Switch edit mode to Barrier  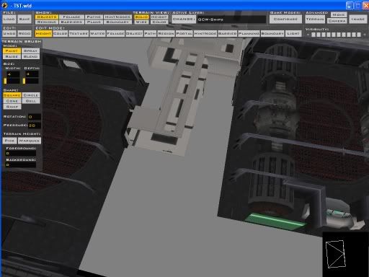point(228,34)
